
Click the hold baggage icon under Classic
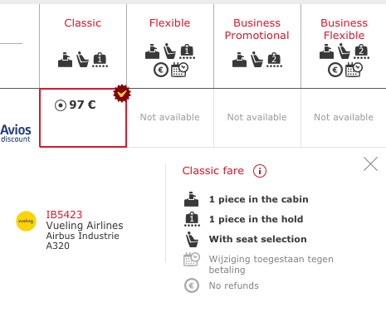pos(100,60)
